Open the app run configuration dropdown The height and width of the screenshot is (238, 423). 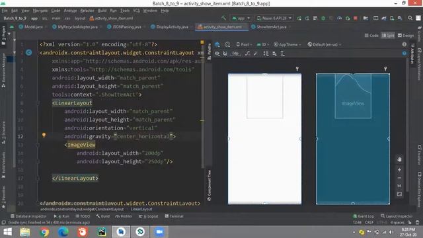point(241,18)
